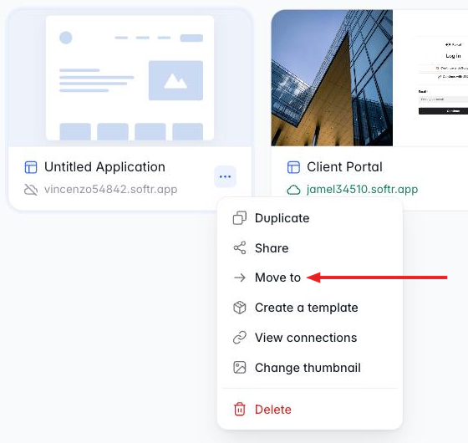Open the vincenzo54842.softr.app link
Screen dimensions: 468x443
[110, 189]
